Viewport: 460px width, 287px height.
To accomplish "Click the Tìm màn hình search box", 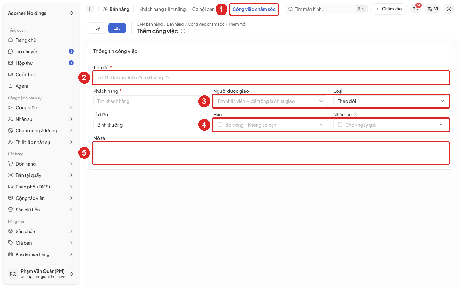I will pos(326,9).
